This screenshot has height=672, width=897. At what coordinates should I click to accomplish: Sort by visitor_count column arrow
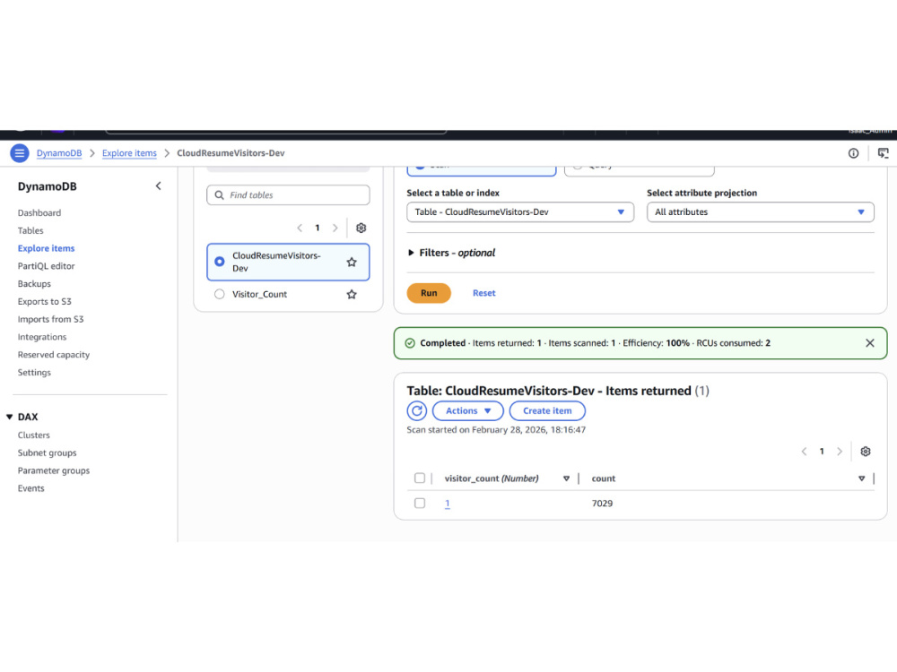(x=566, y=478)
